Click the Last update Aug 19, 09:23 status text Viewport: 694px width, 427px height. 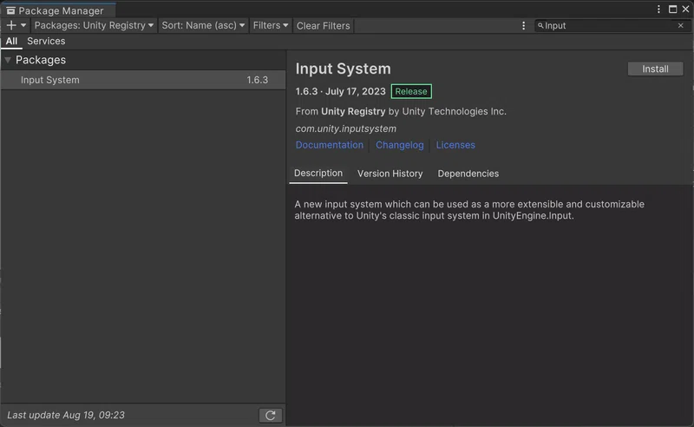66,415
